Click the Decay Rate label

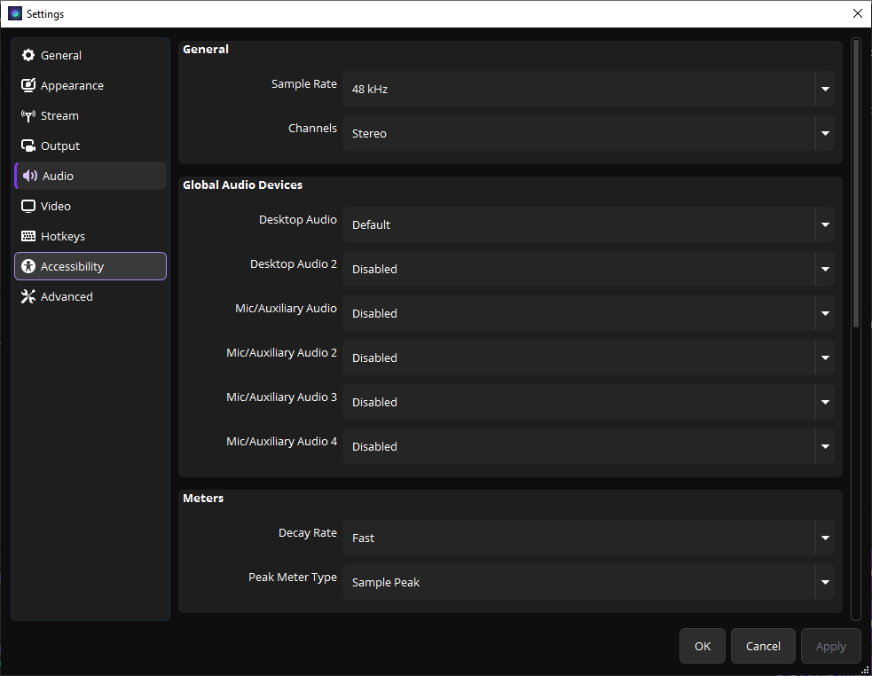pyautogui.click(x=308, y=532)
